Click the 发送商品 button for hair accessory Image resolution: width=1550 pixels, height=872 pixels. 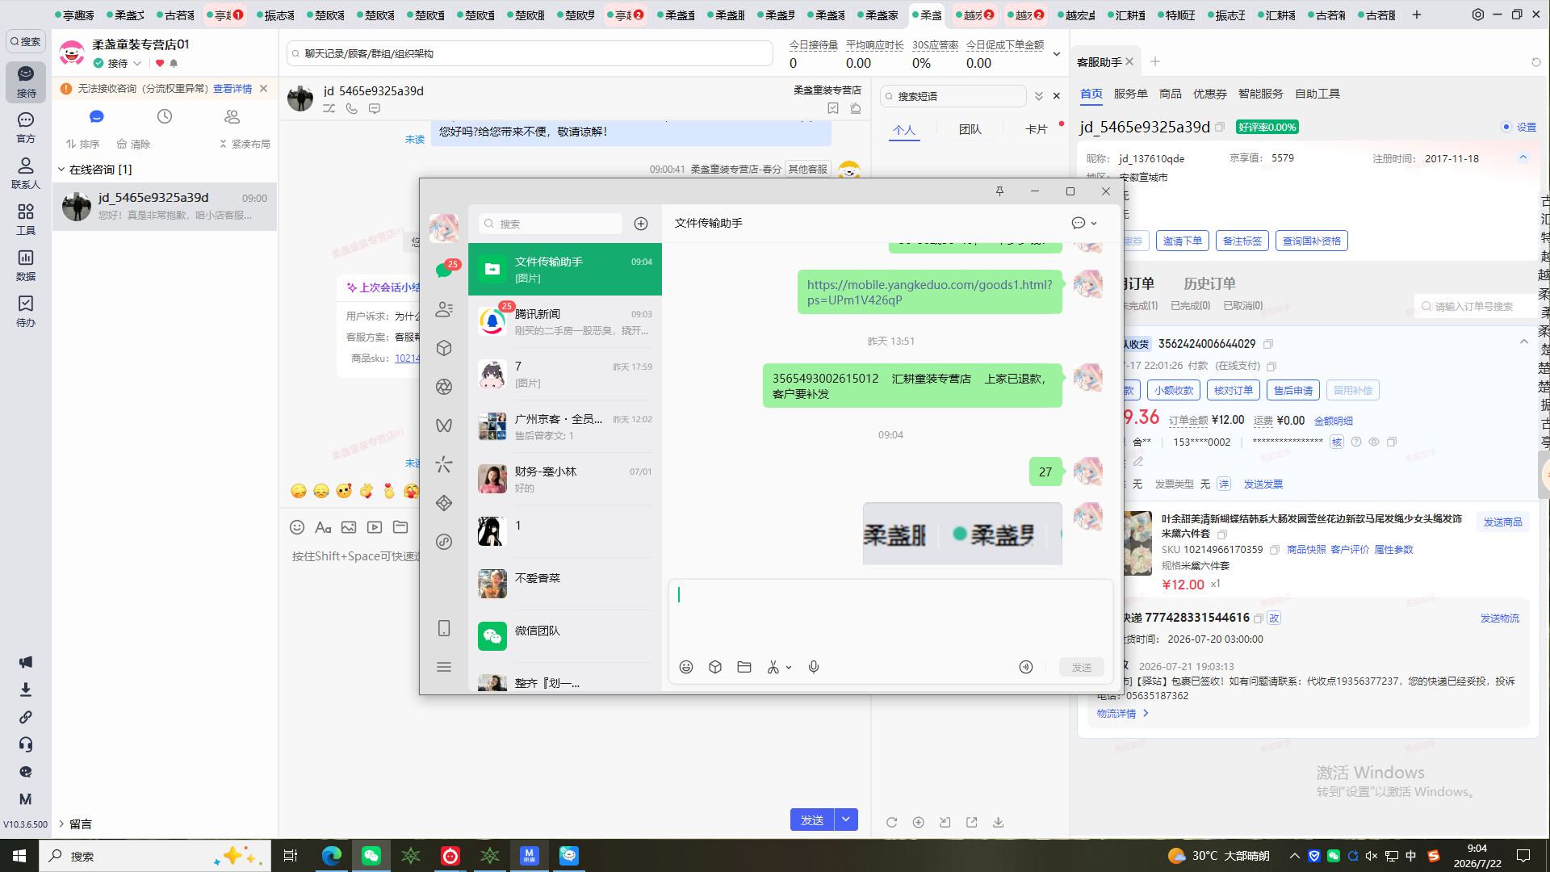point(1503,522)
